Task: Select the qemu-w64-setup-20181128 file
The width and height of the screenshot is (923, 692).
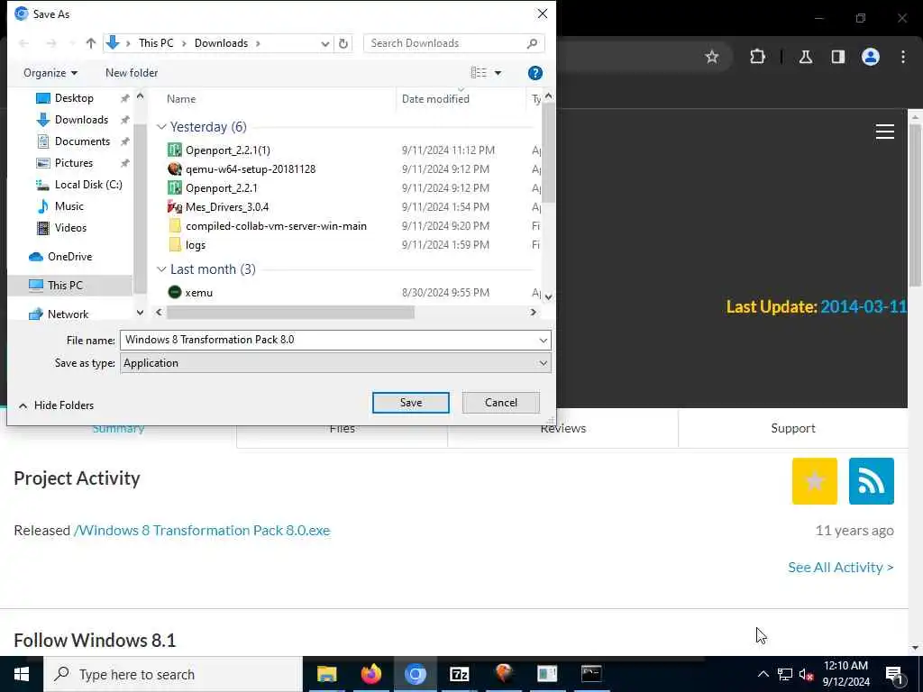Action: (251, 169)
